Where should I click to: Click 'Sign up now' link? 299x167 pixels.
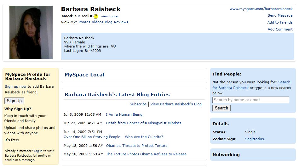[16, 86]
